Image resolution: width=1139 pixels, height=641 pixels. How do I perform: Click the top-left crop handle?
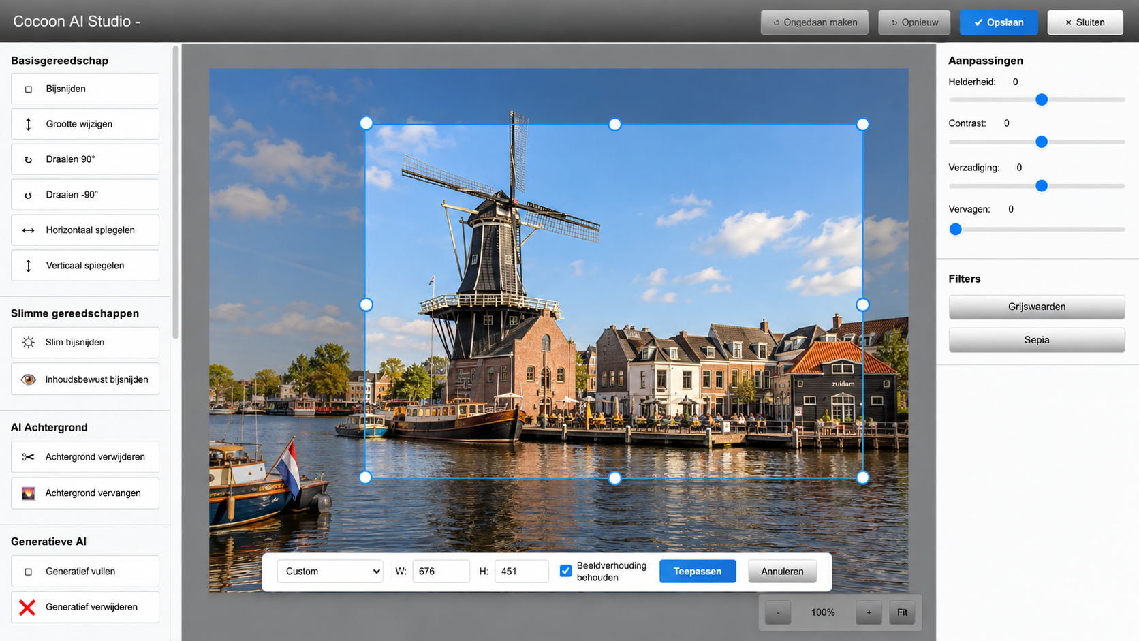click(366, 123)
